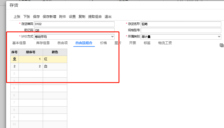
Task: Focus the 存货编码 field containing 0102
Action: pos(74,24)
